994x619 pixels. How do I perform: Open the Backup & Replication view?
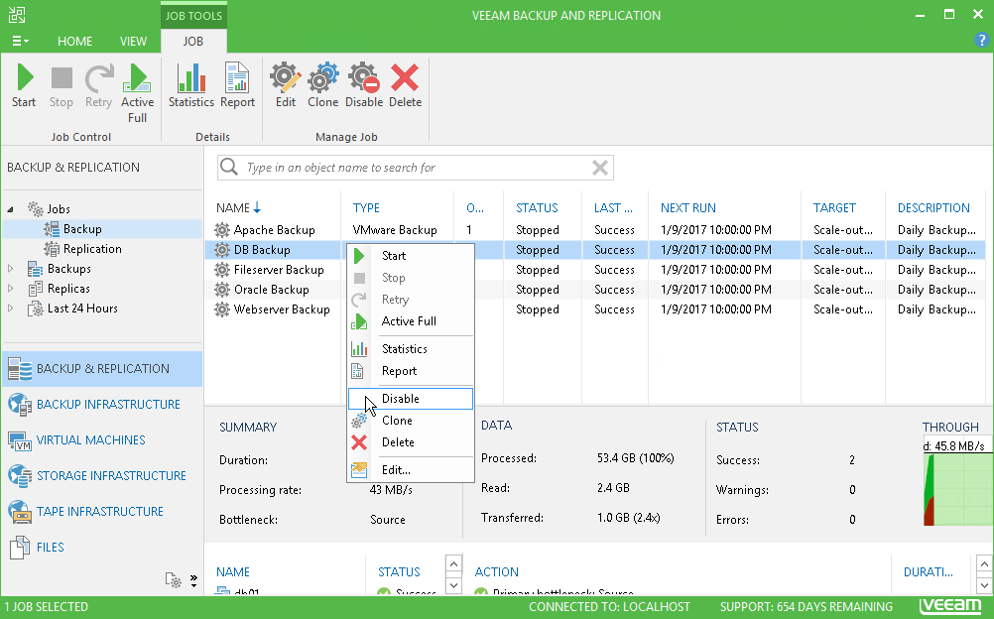click(102, 369)
